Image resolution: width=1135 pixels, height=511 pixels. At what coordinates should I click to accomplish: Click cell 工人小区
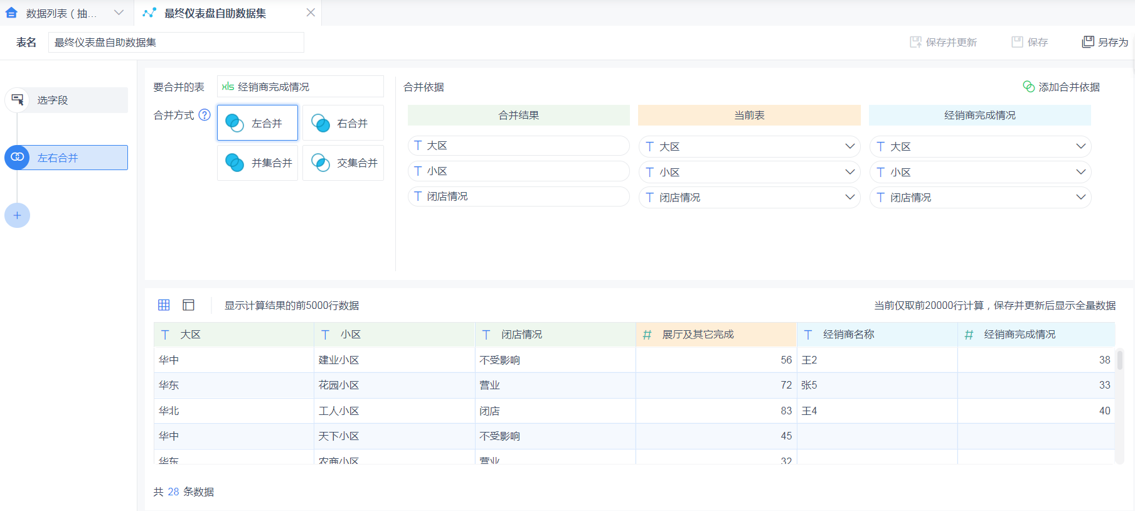click(395, 411)
